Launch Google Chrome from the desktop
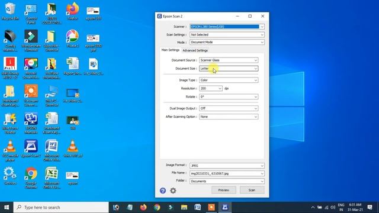The image size is (379, 213). point(31,178)
